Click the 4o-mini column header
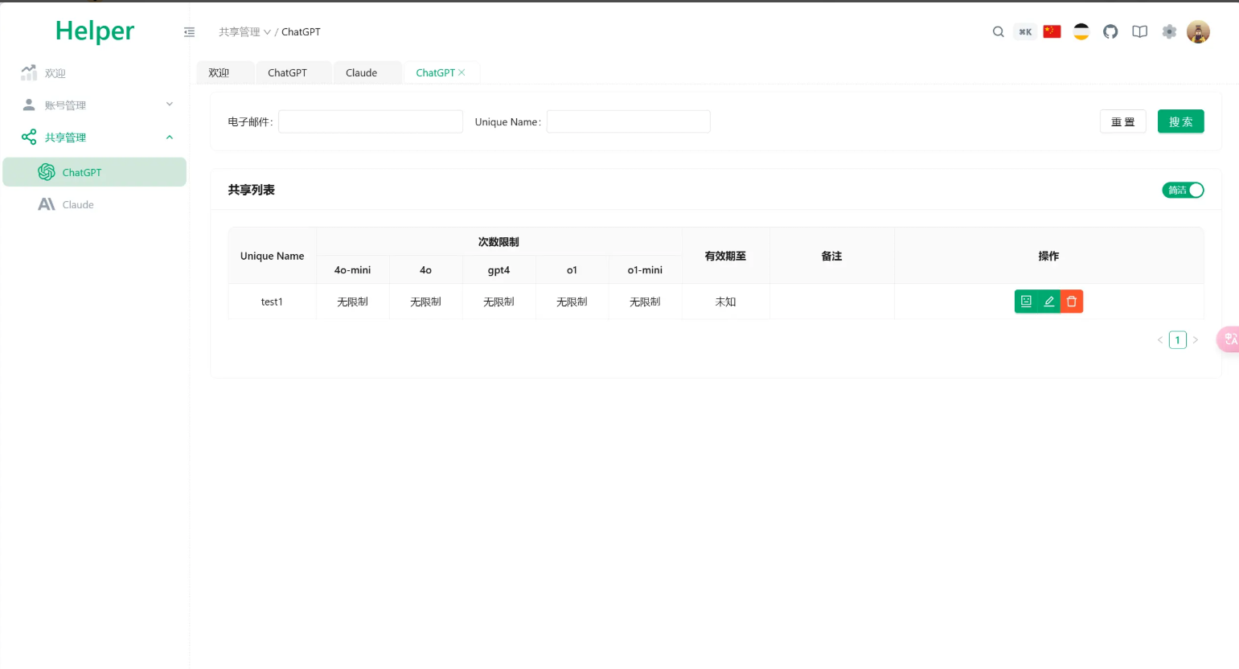Image resolution: width=1239 pixels, height=669 pixels. click(x=352, y=270)
